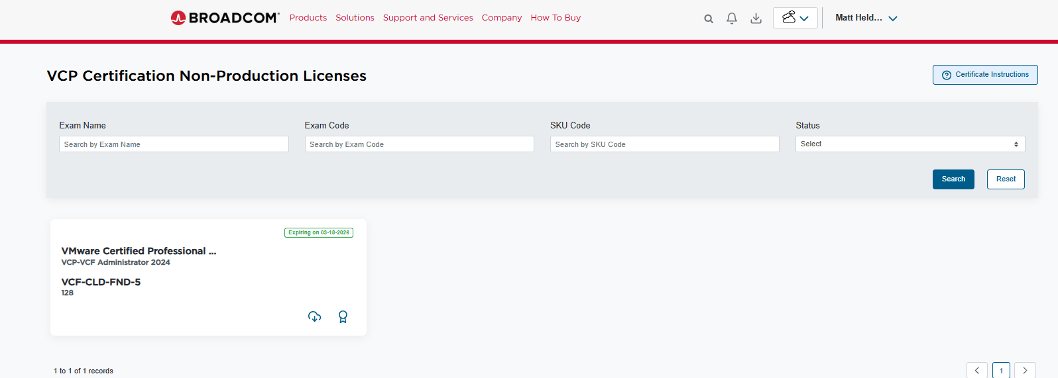The width and height of the screenshot is (1058, 378).
Task: Focus the Exam Name search field
Action: pyautogui.click(x=174, y=144)
